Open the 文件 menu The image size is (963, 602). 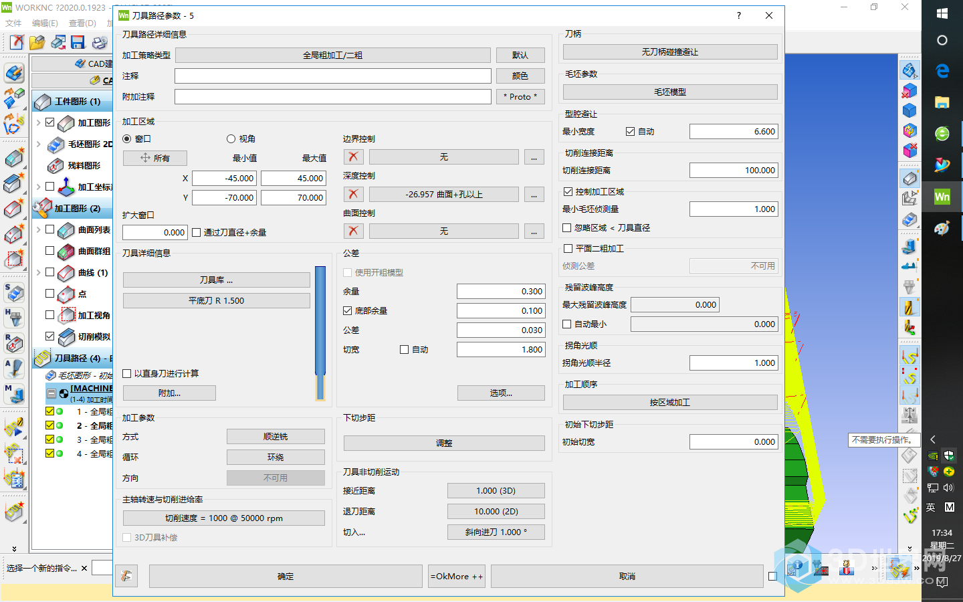(13, 23)
